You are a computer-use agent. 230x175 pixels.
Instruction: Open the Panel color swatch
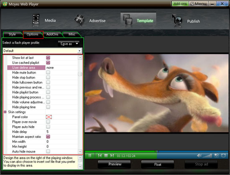tap(49, 117)
